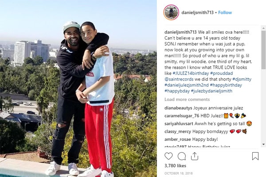This screenshot has width=266, height=177.
Task: View the 3,780 likes list
Action: 175,165
